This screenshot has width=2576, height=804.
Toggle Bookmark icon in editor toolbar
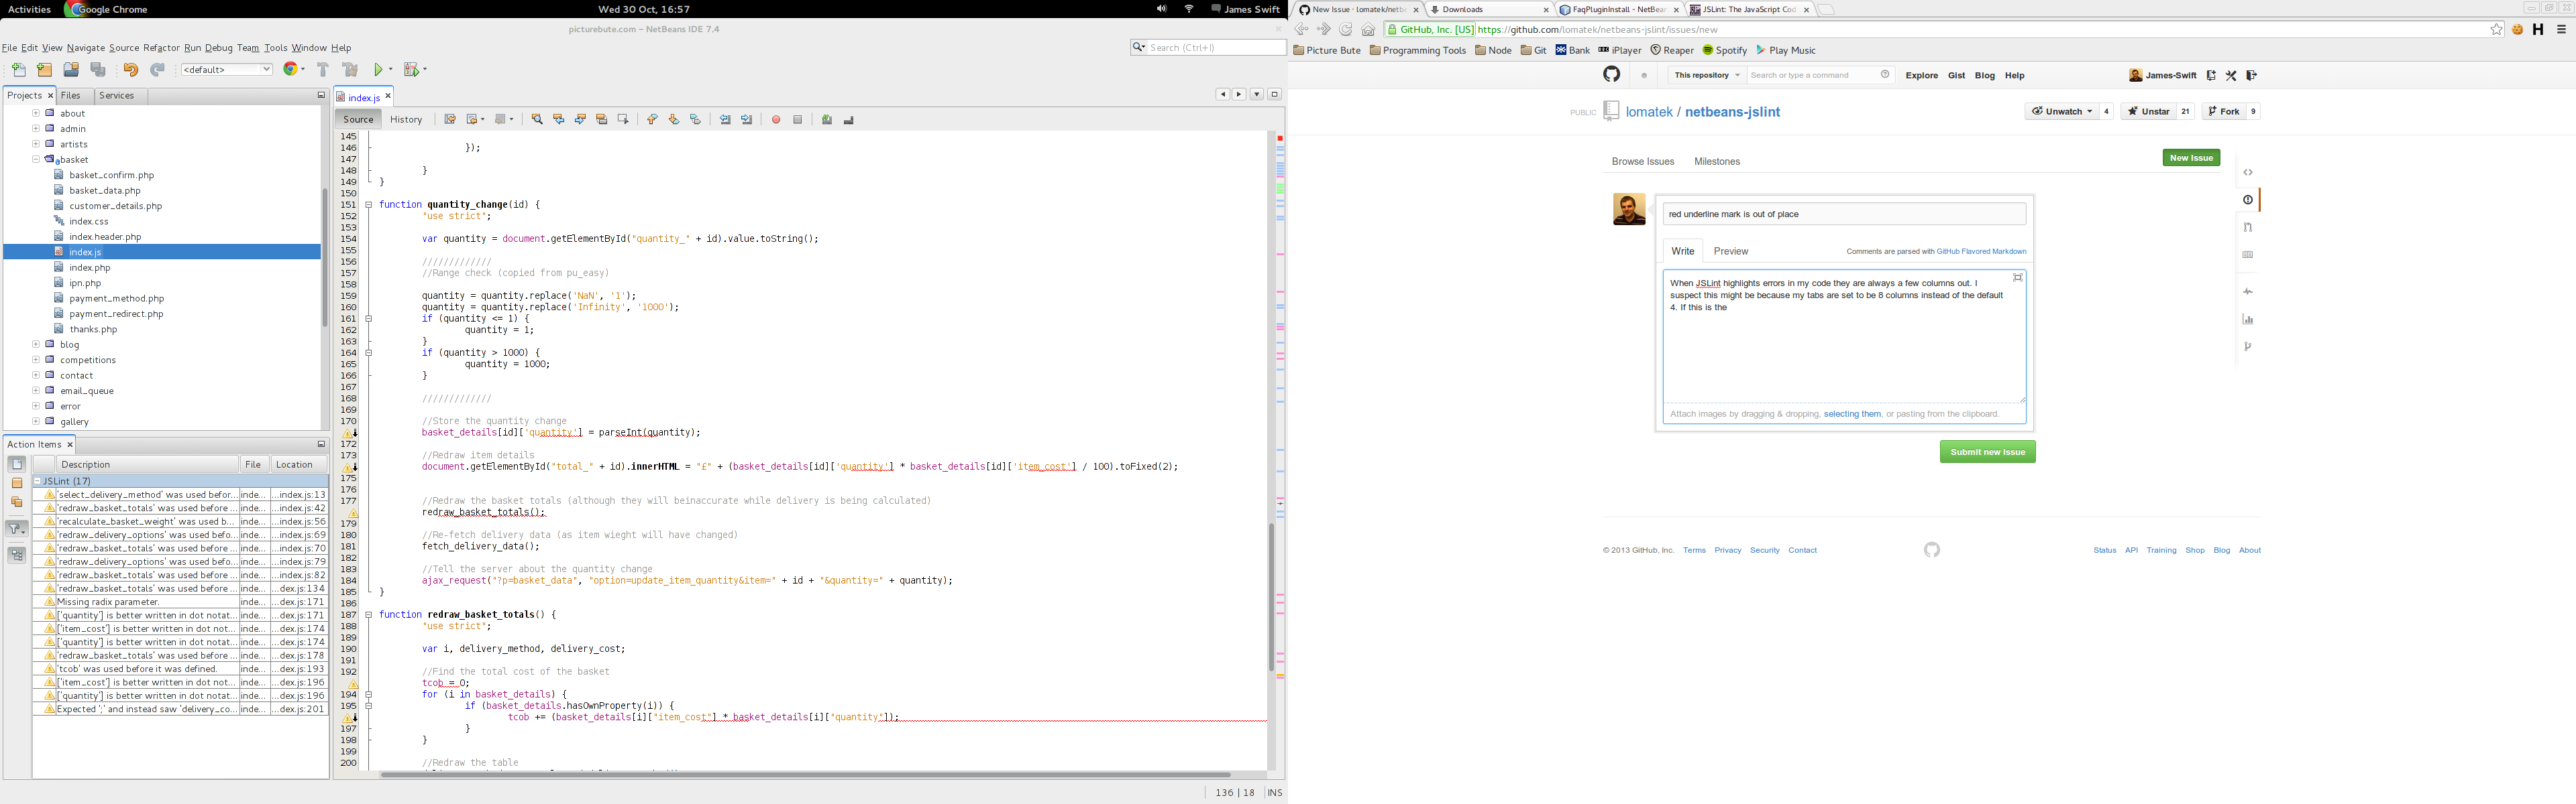[696, 120]
